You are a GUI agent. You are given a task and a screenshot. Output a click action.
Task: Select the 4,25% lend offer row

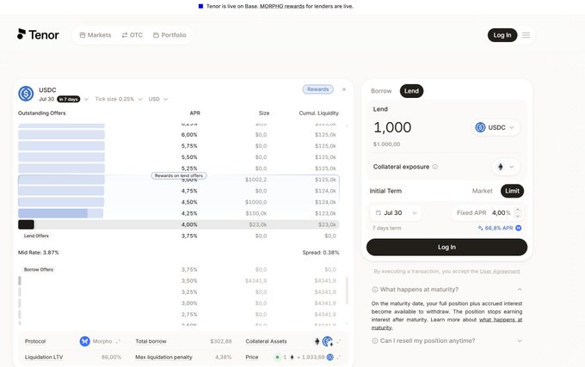[179, 213]
